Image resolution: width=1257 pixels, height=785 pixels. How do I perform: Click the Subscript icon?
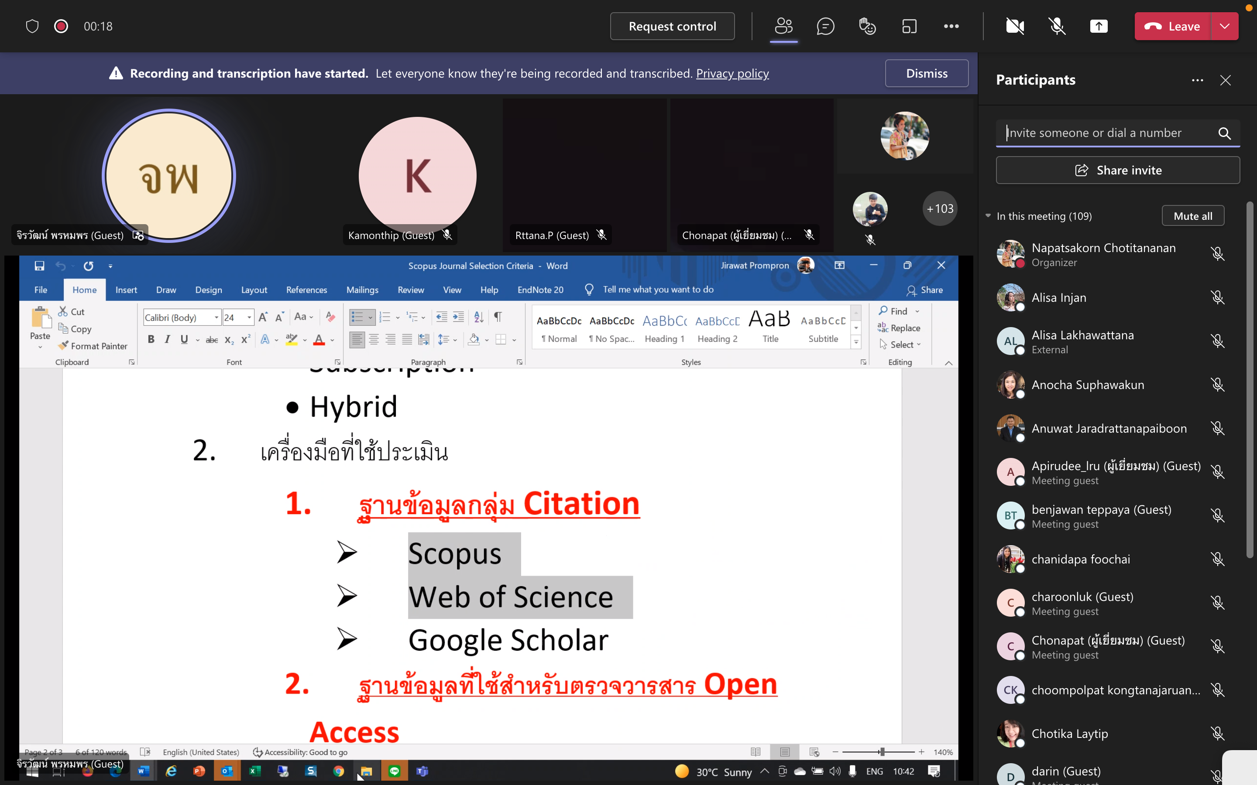pos(229,340)
